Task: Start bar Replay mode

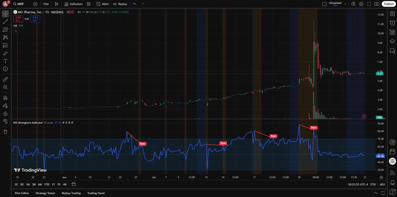Action: point(120,4)
